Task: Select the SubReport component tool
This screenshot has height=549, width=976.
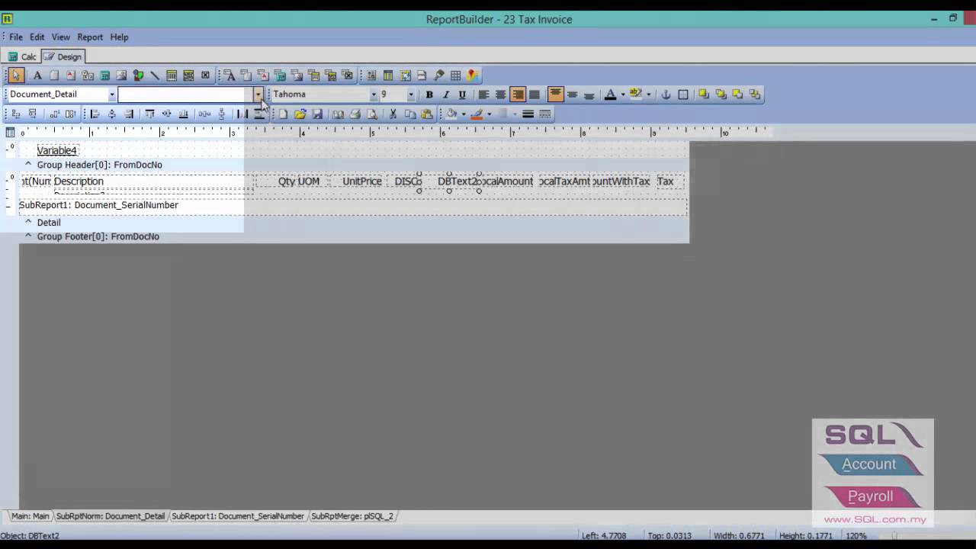Action: pos(388,75)
